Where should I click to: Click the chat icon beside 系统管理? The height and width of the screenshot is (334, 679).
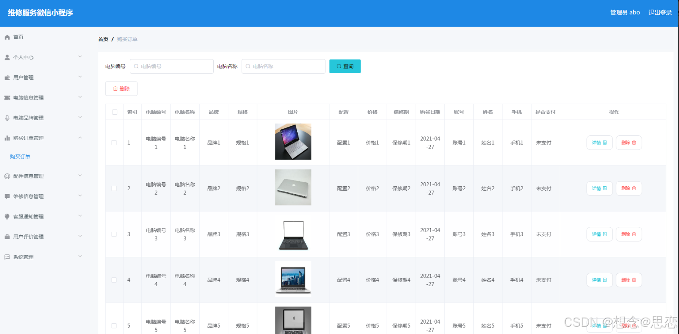tap(7, 257)
